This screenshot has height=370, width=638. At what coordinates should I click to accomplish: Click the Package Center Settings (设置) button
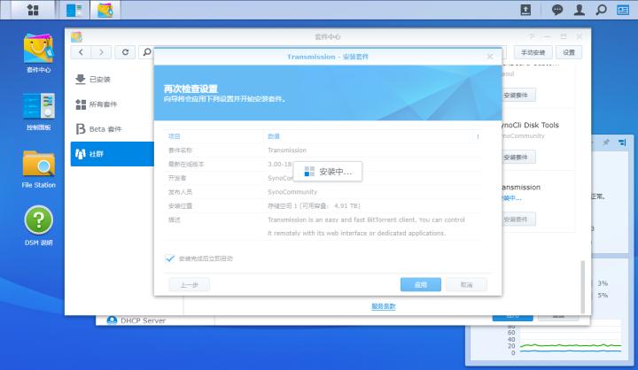(569, 52)
